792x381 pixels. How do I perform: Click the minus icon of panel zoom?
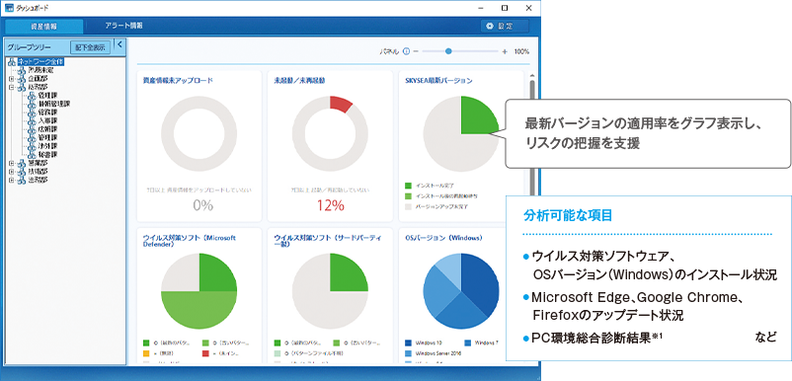click(416, 51)
